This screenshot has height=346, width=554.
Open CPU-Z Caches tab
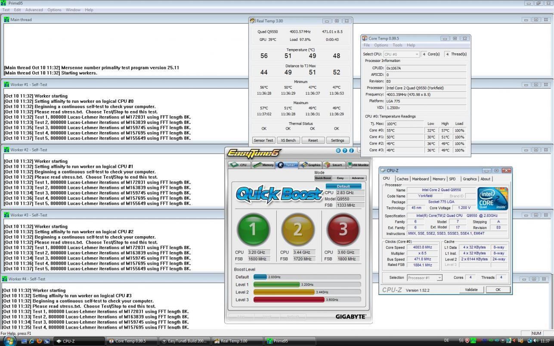click(402, 179)
